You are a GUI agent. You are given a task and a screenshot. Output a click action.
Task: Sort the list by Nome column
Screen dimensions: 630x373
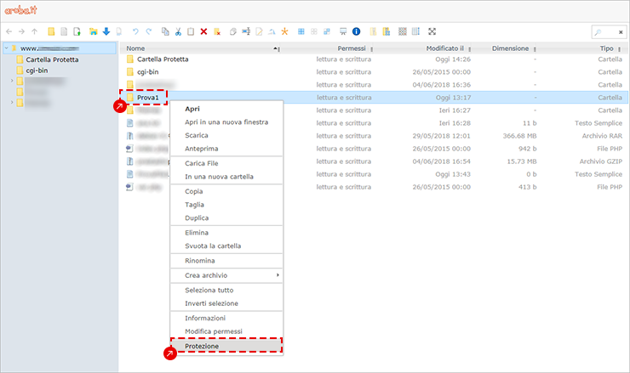click(x=135, y=48)
